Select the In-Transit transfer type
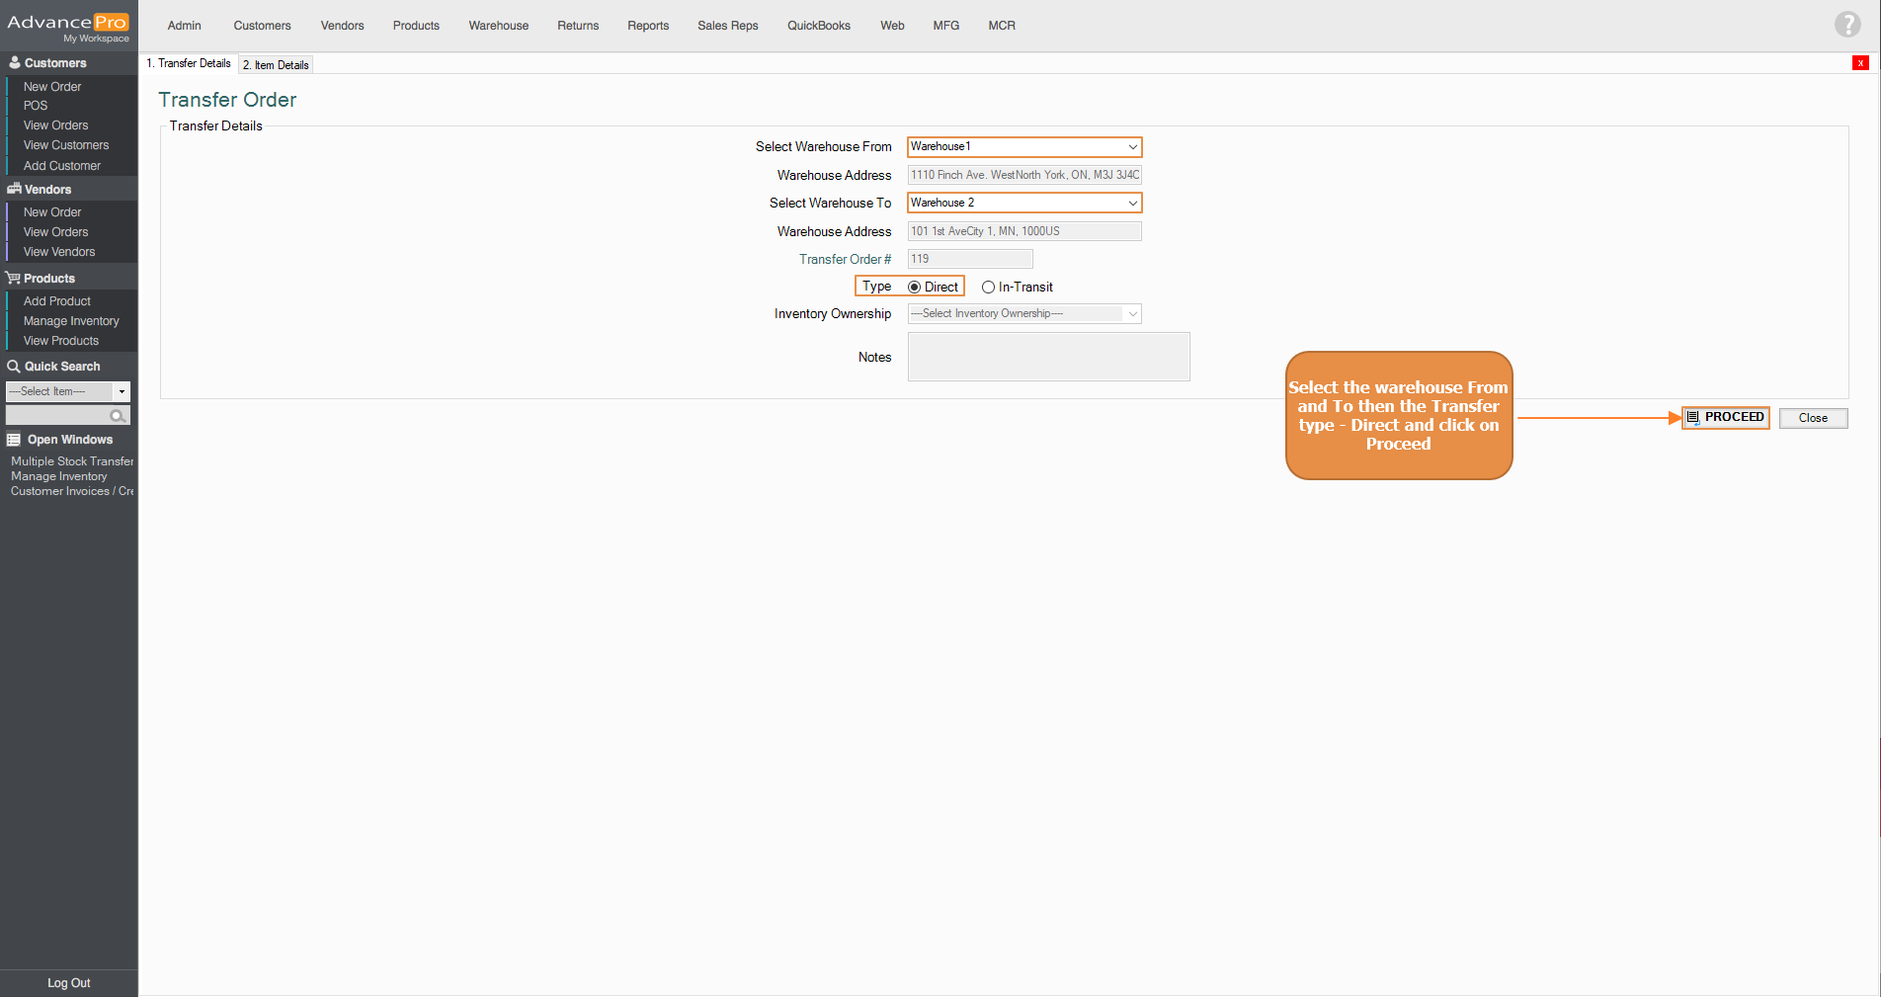1881x997 pixels. coord(988,288)
